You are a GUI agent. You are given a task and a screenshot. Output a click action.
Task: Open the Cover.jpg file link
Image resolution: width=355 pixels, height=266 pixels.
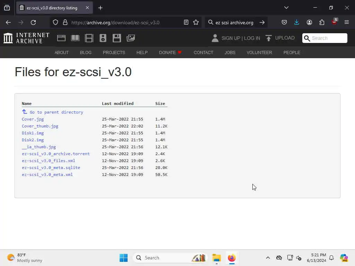(x=33, y=119)
